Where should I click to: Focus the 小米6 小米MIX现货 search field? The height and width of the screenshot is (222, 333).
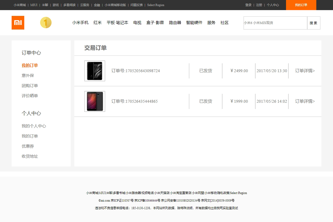275,23
